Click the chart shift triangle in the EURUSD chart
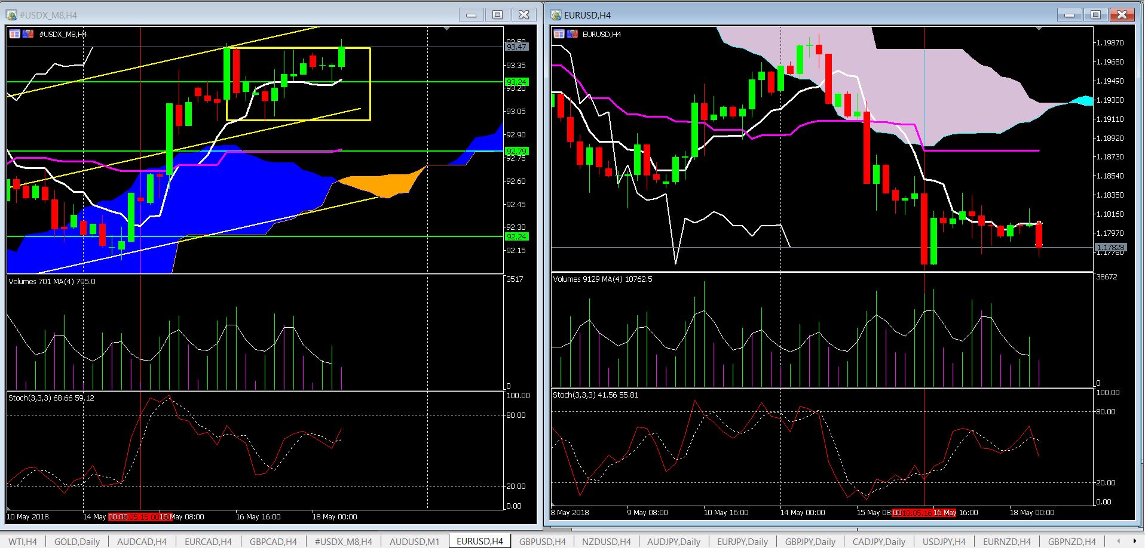 (x=1039, y=29)
